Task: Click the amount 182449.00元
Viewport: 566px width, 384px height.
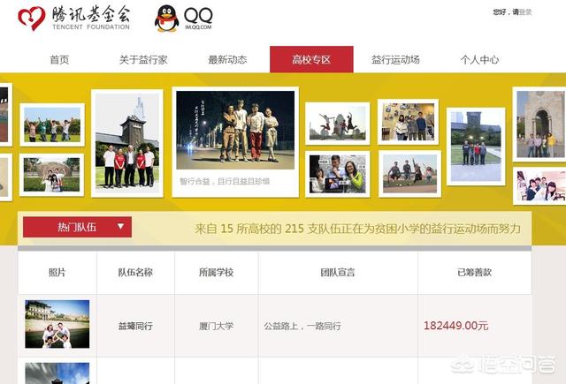Action: [456, 326]
